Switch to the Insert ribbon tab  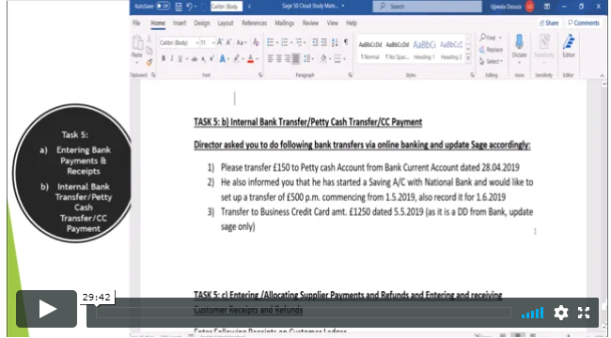pos(180,23)
